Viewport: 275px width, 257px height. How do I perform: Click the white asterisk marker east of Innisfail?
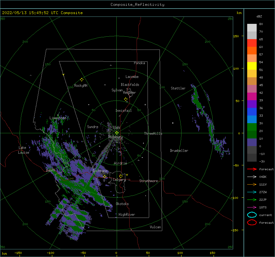click(145, 105)
